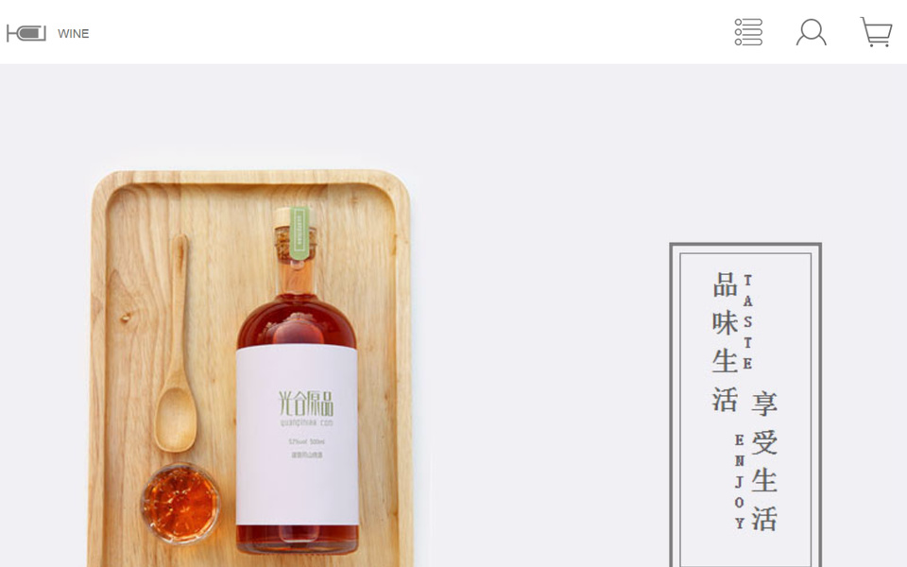This screenshot has height=567, width=907.
Task: Open the WINE home link
Action: click(x=74, y=34)
